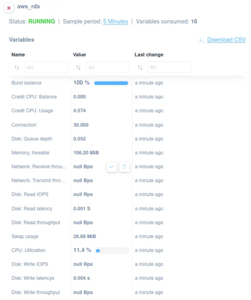Select the Memory, freeable variable name
This screenshot has height=300, width=251.
pos(30,153)
